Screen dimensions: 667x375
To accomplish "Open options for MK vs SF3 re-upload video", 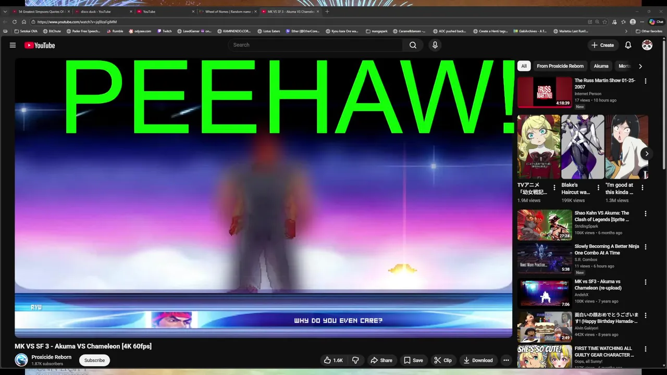I will pyautogui.click(x=645, y=282).
